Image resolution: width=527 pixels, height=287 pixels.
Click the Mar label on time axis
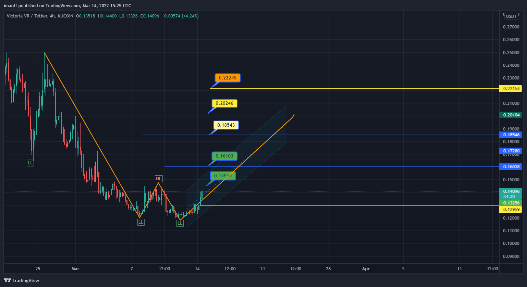[75, 269]
